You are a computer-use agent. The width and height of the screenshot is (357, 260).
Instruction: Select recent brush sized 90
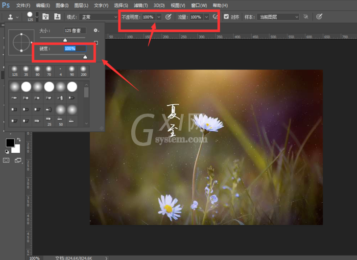pyautogui.click(x=72, y=71)
